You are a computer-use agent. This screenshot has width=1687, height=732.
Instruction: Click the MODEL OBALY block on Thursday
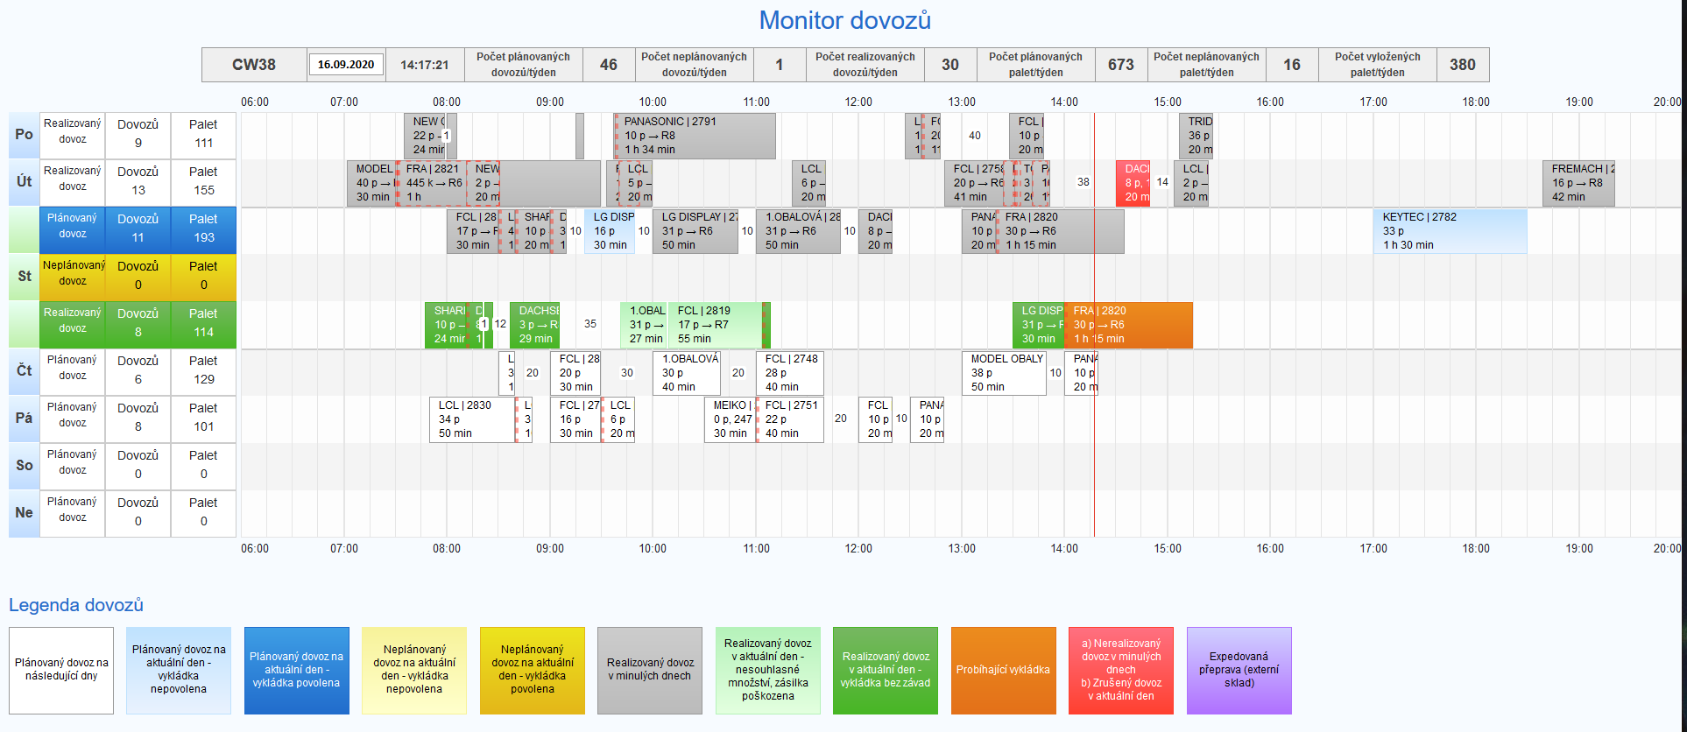pos(1004,373)
